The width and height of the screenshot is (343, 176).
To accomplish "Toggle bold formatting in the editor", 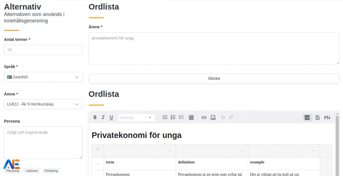I will point(95,117).
